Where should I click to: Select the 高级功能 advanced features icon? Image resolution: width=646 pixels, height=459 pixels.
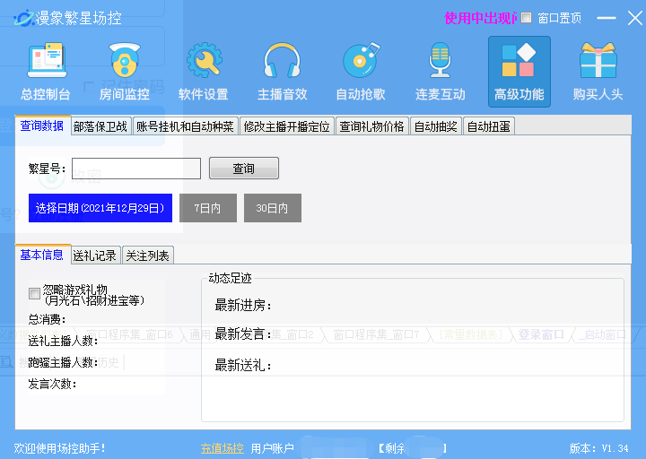(519, 72)
